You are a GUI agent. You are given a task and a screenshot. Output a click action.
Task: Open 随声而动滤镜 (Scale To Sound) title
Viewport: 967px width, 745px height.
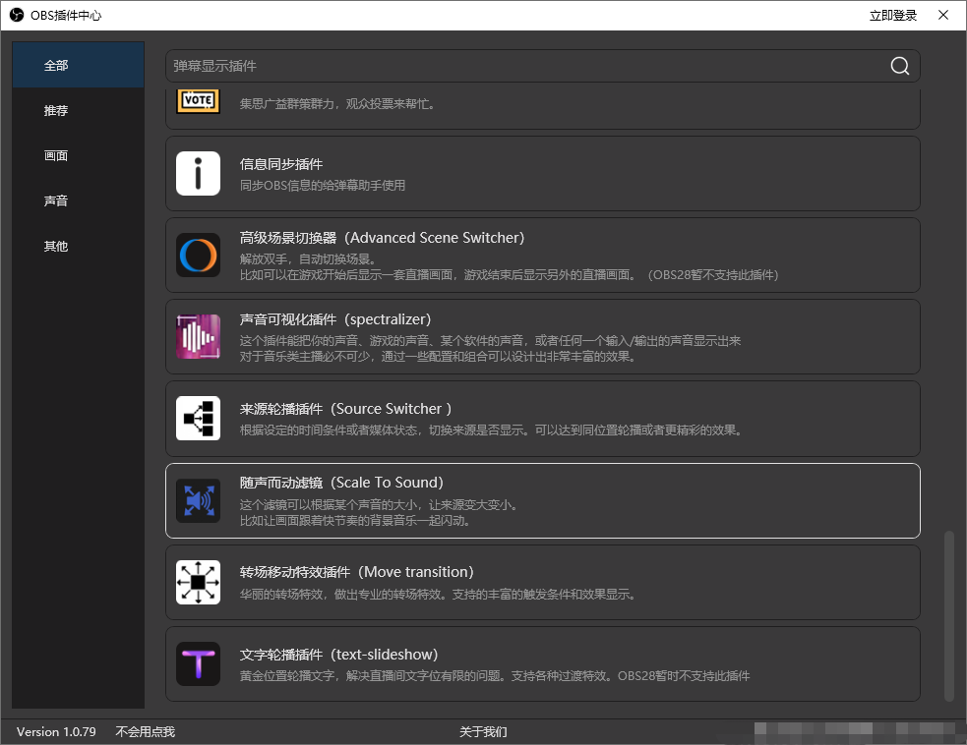click(341, 483)
